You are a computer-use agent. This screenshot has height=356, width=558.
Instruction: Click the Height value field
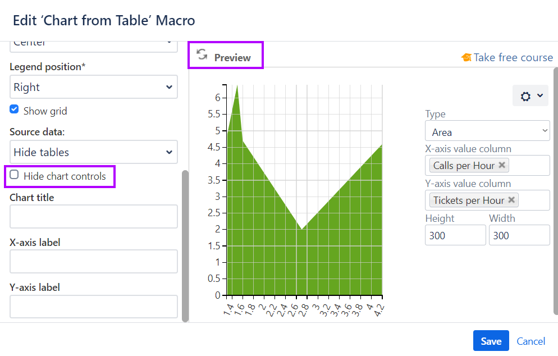pos(455,235)
